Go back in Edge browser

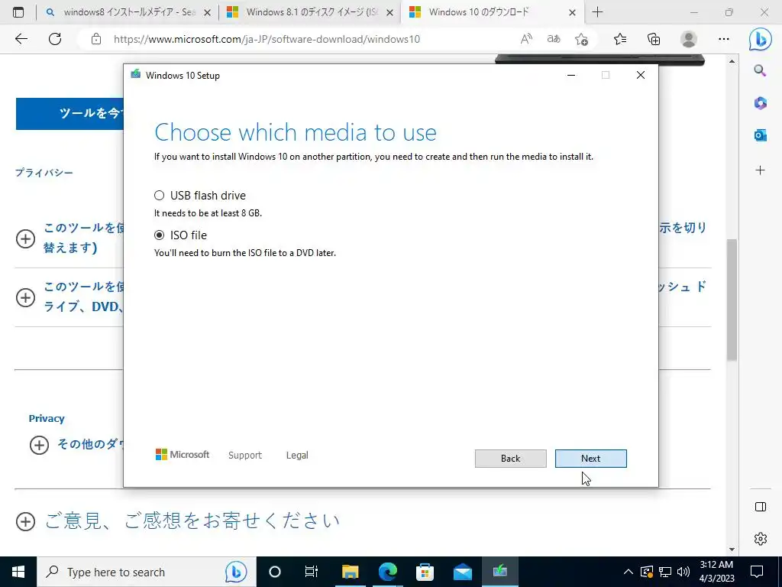21,39
